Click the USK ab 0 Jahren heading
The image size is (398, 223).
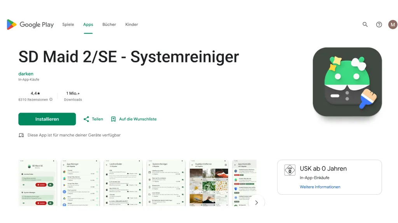coord(323,169)
